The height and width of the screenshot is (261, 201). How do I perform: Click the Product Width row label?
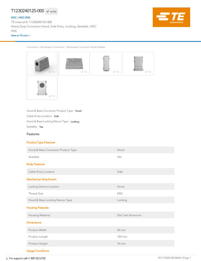(37, 230)
